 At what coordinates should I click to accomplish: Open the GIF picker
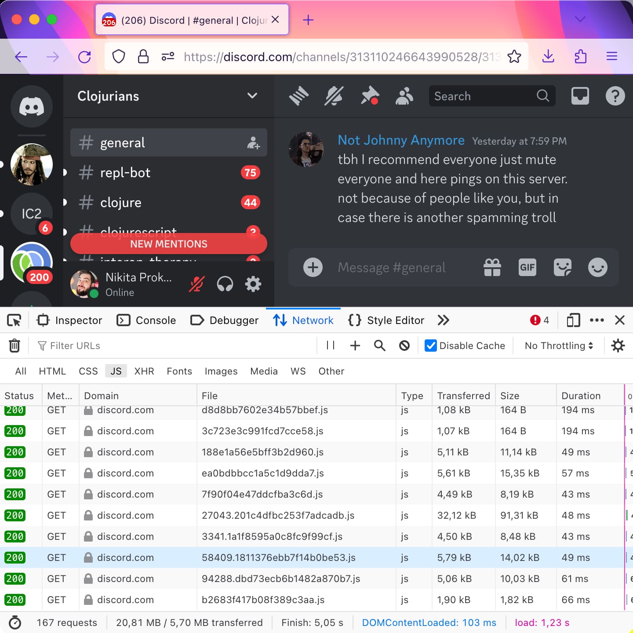click(x=527, y=267)
